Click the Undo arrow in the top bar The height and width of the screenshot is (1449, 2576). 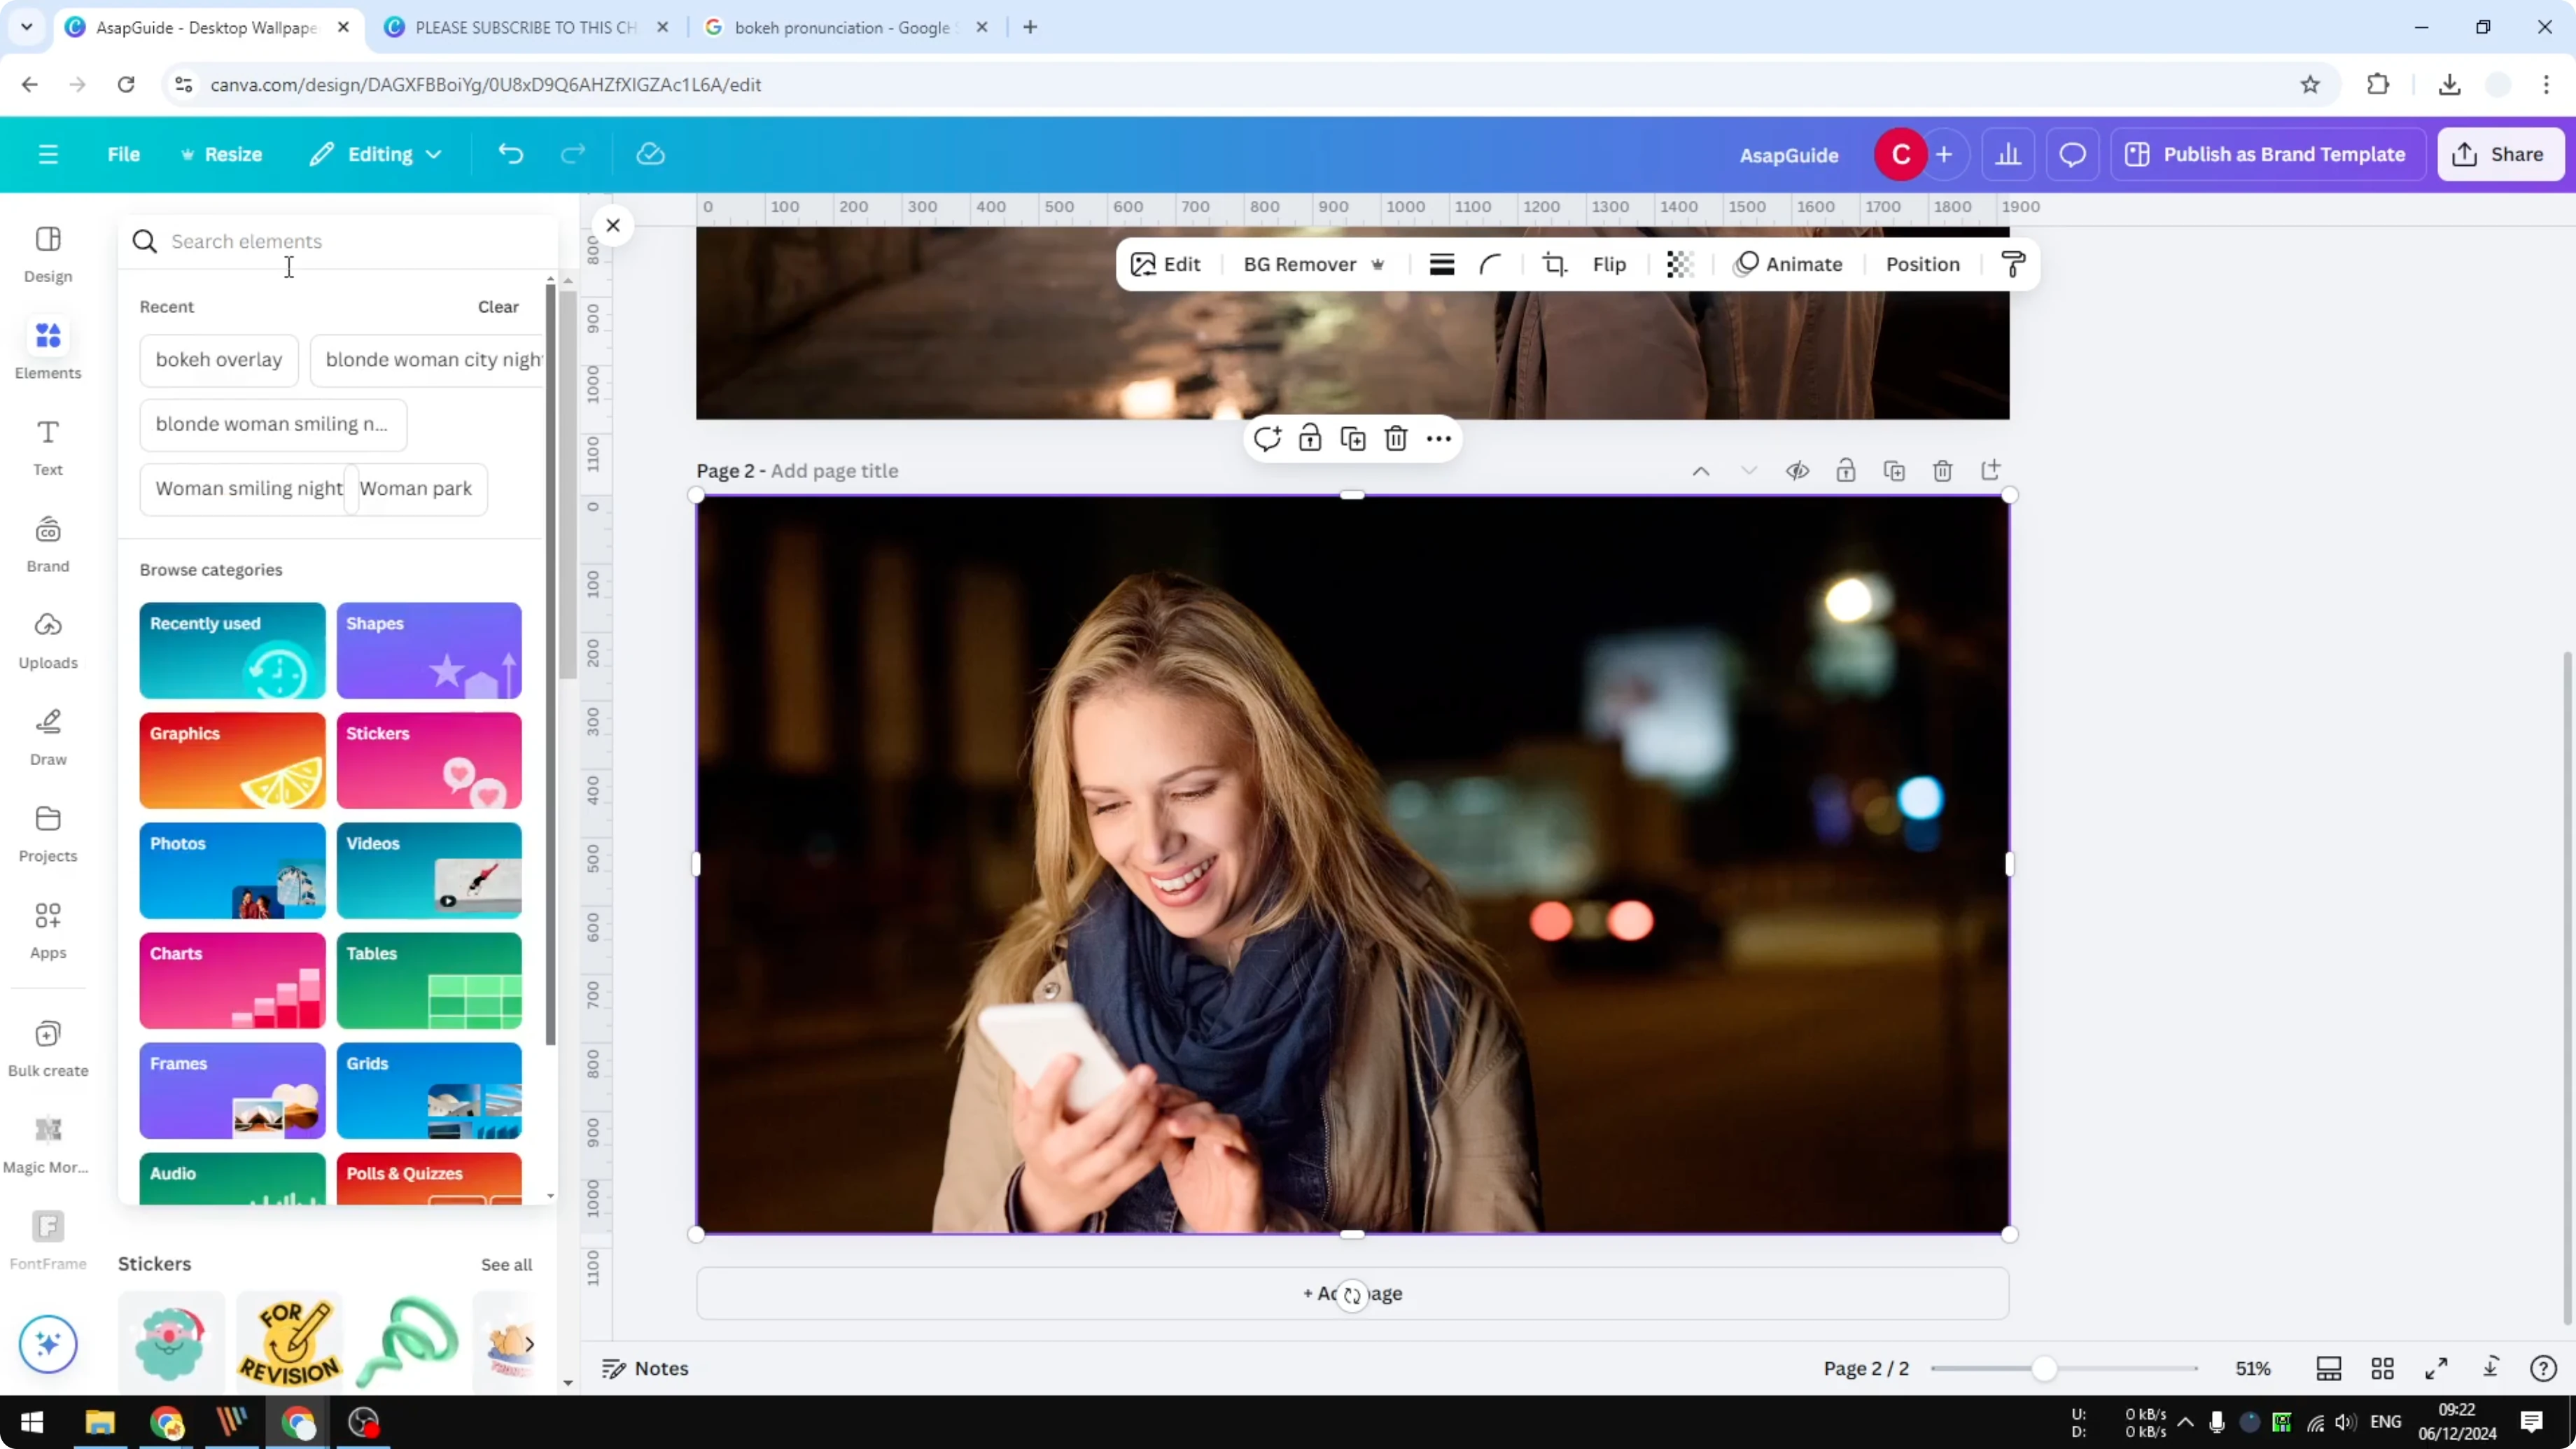(x=510, y=153)
